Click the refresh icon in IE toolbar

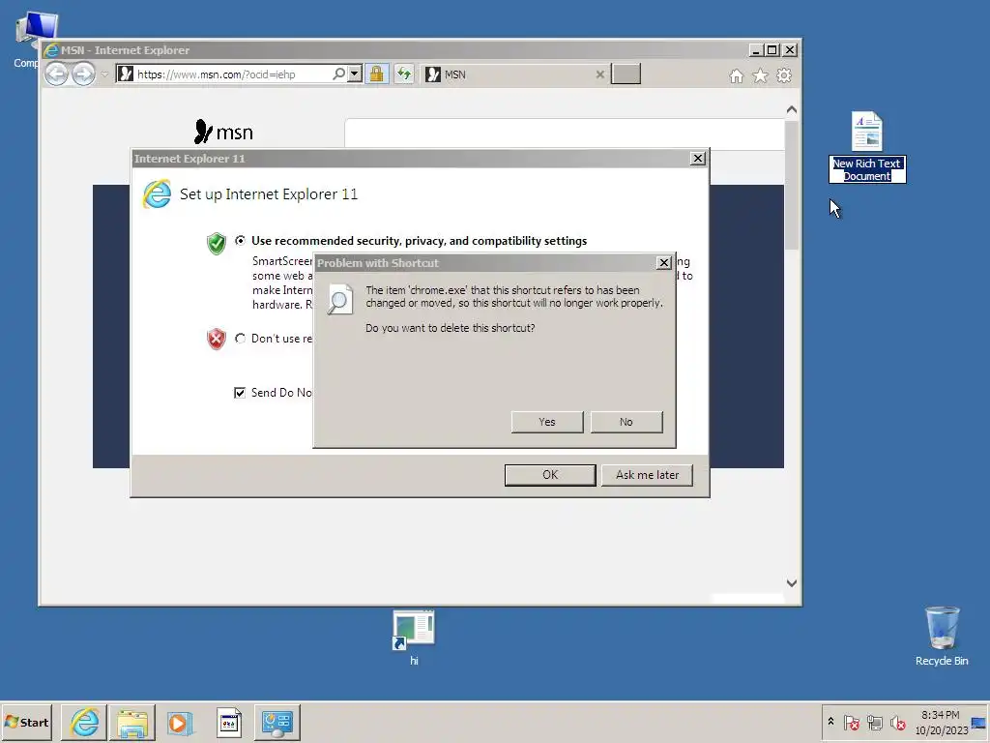pyautogui.click(x=404, y=74)
